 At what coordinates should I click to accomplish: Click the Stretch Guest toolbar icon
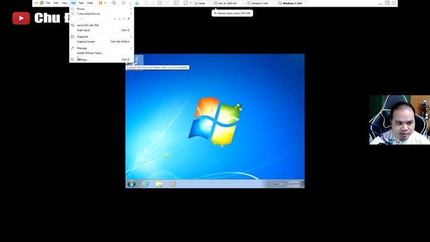pos(185,3)
